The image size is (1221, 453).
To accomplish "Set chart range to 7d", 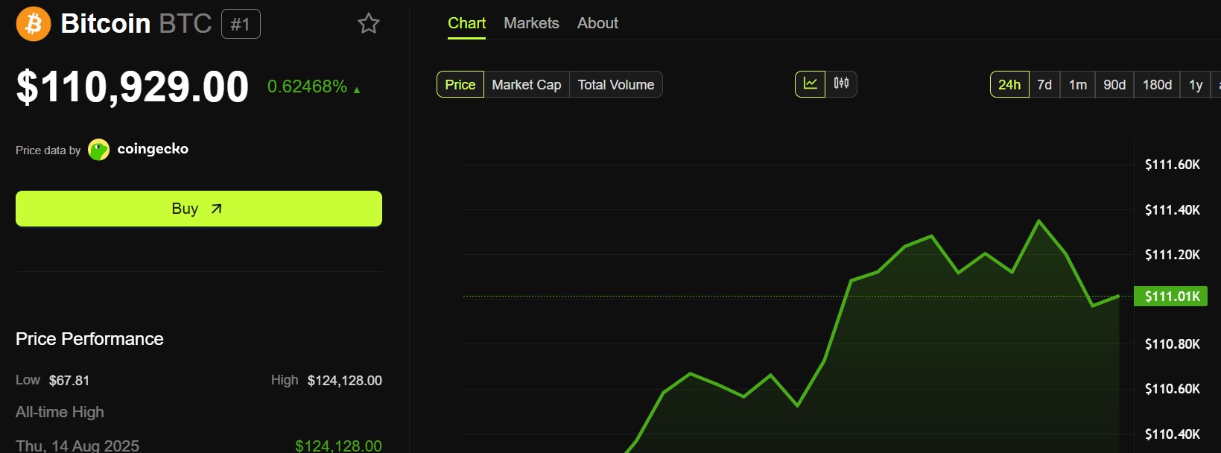I will pos(1044,84).
